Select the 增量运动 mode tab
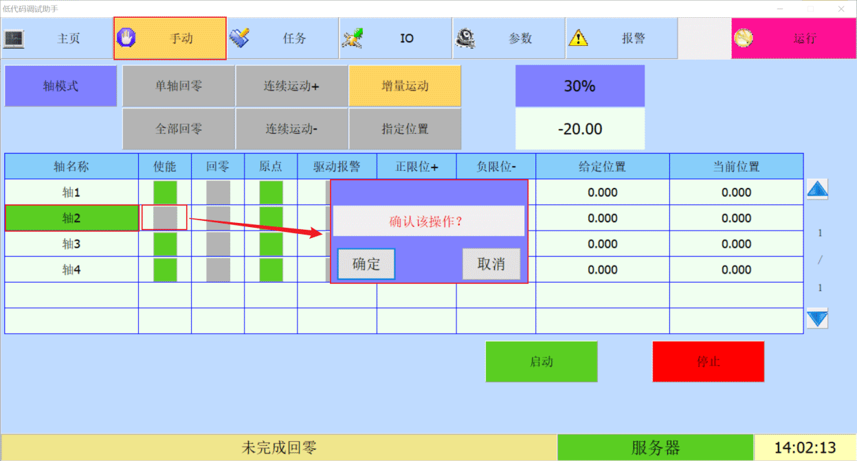The width and height of the screenshot is (857, 461). [x=405, y=86]
